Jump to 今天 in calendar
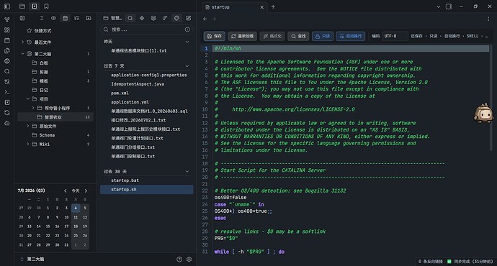The height and width of the screenshot is (266, 497). pyautogui.click(x=76, y=191)
